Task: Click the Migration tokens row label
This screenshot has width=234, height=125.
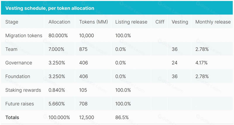Action: click(x=24, y=36)
